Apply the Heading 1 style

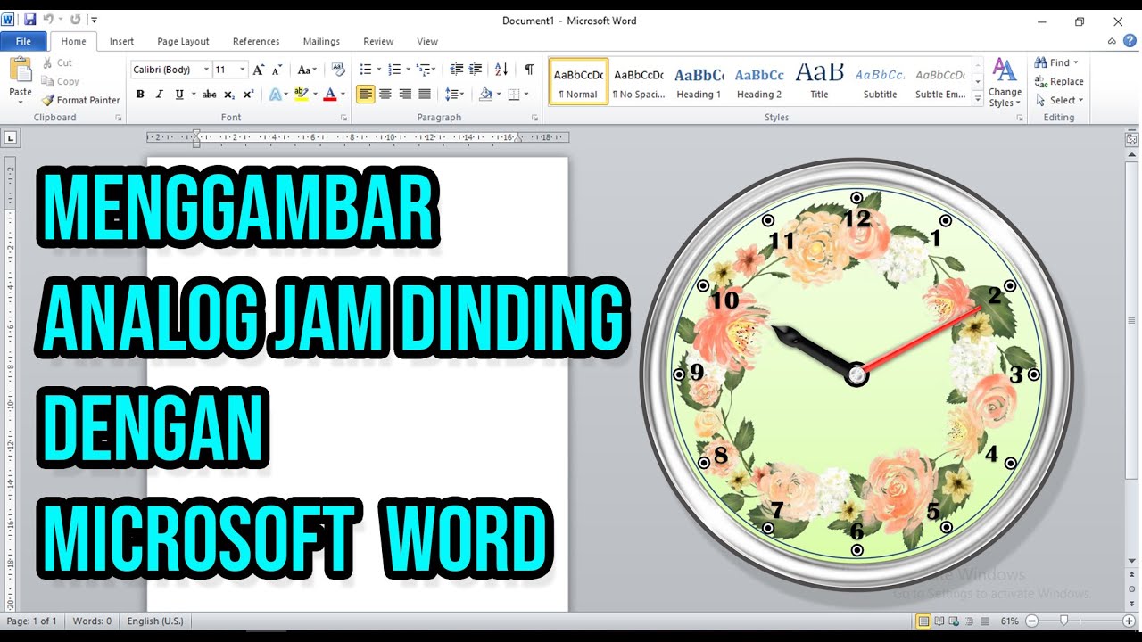(699, 82)
